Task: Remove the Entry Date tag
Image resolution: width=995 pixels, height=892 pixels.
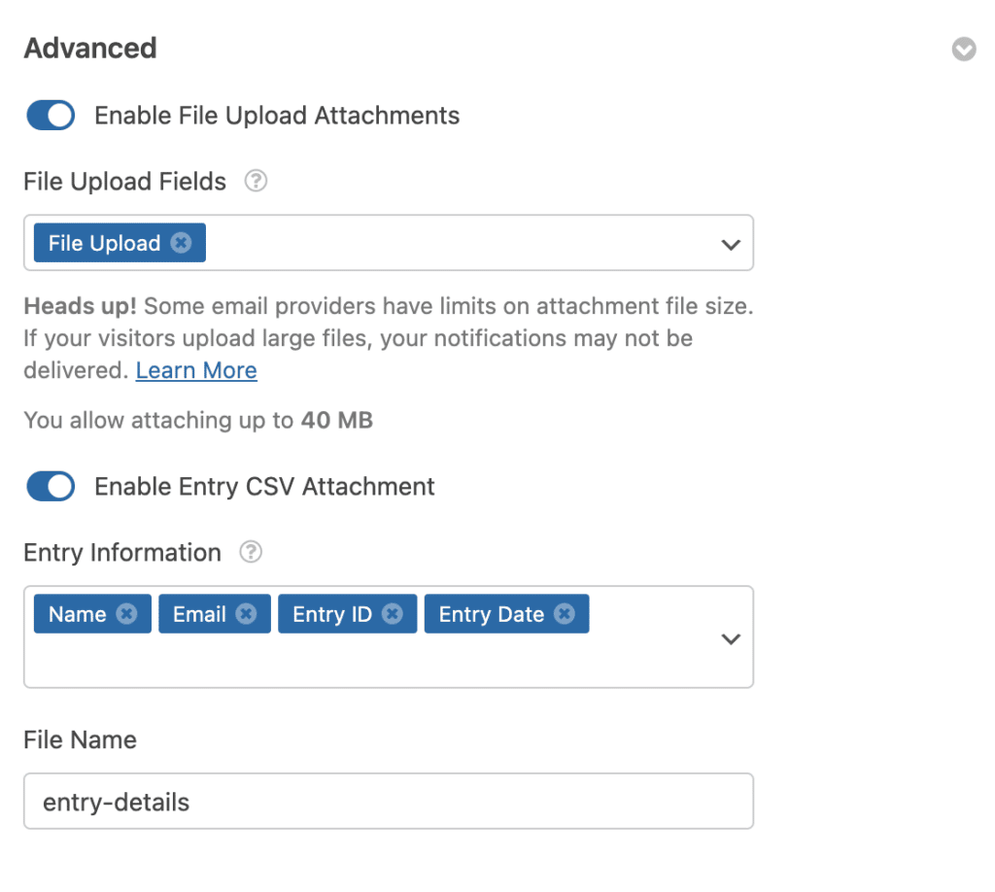Action: coord(564,614)
